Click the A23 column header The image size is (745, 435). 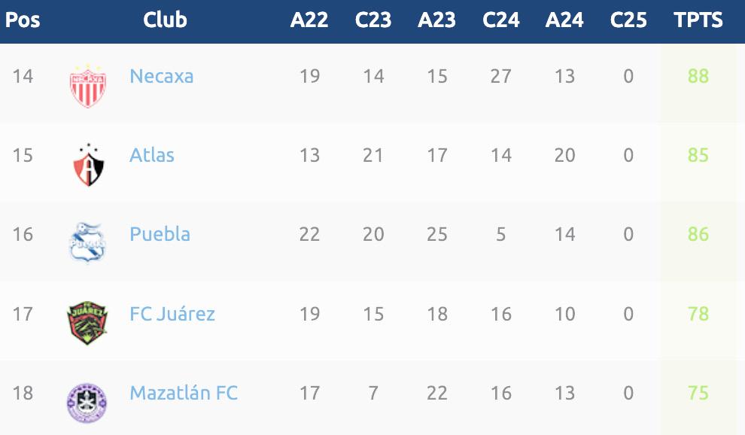(x=437, y=20)
